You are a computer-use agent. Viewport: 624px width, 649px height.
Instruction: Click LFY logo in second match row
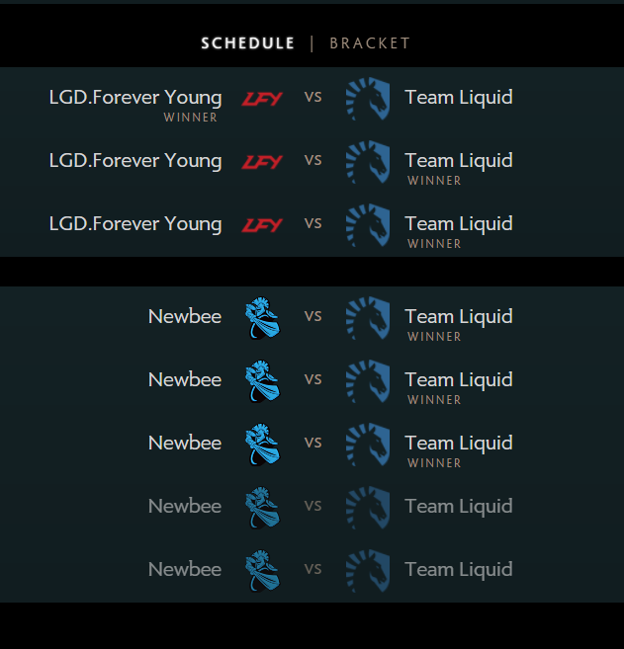pos(262,162)
